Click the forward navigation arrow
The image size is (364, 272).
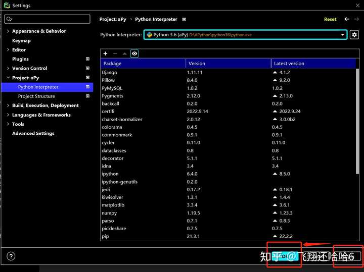coord(356,19)
